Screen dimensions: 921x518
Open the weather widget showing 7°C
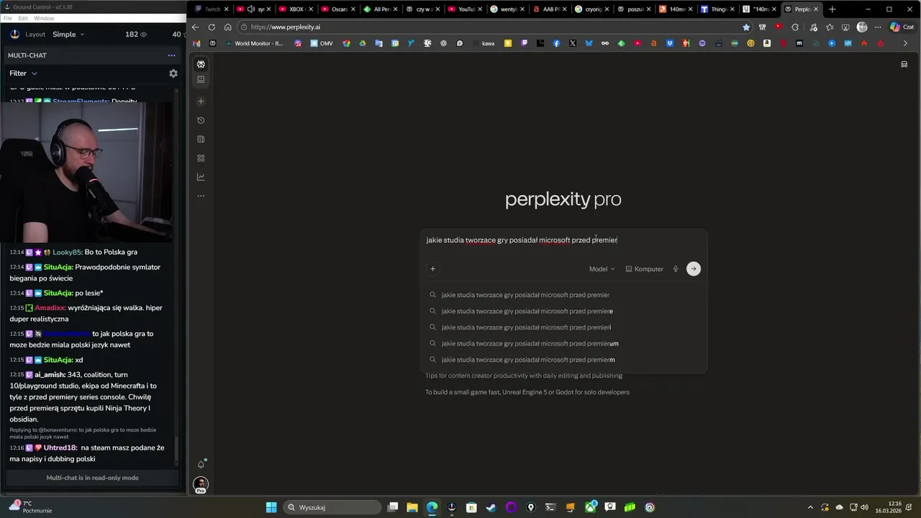coord(30,507)
